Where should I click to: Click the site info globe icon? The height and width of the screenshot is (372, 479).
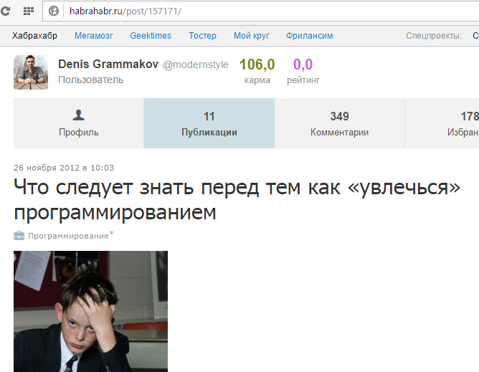54,11
